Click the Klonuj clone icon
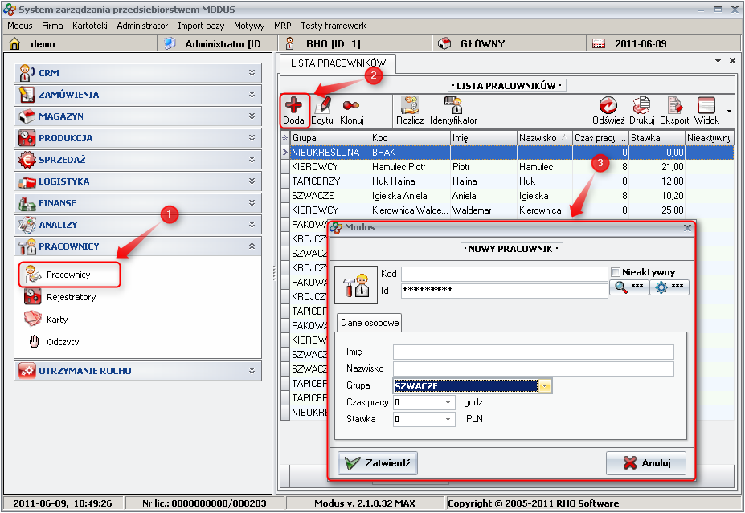The width and height of the screenshot is (745, 513). [x=351, y=105]
